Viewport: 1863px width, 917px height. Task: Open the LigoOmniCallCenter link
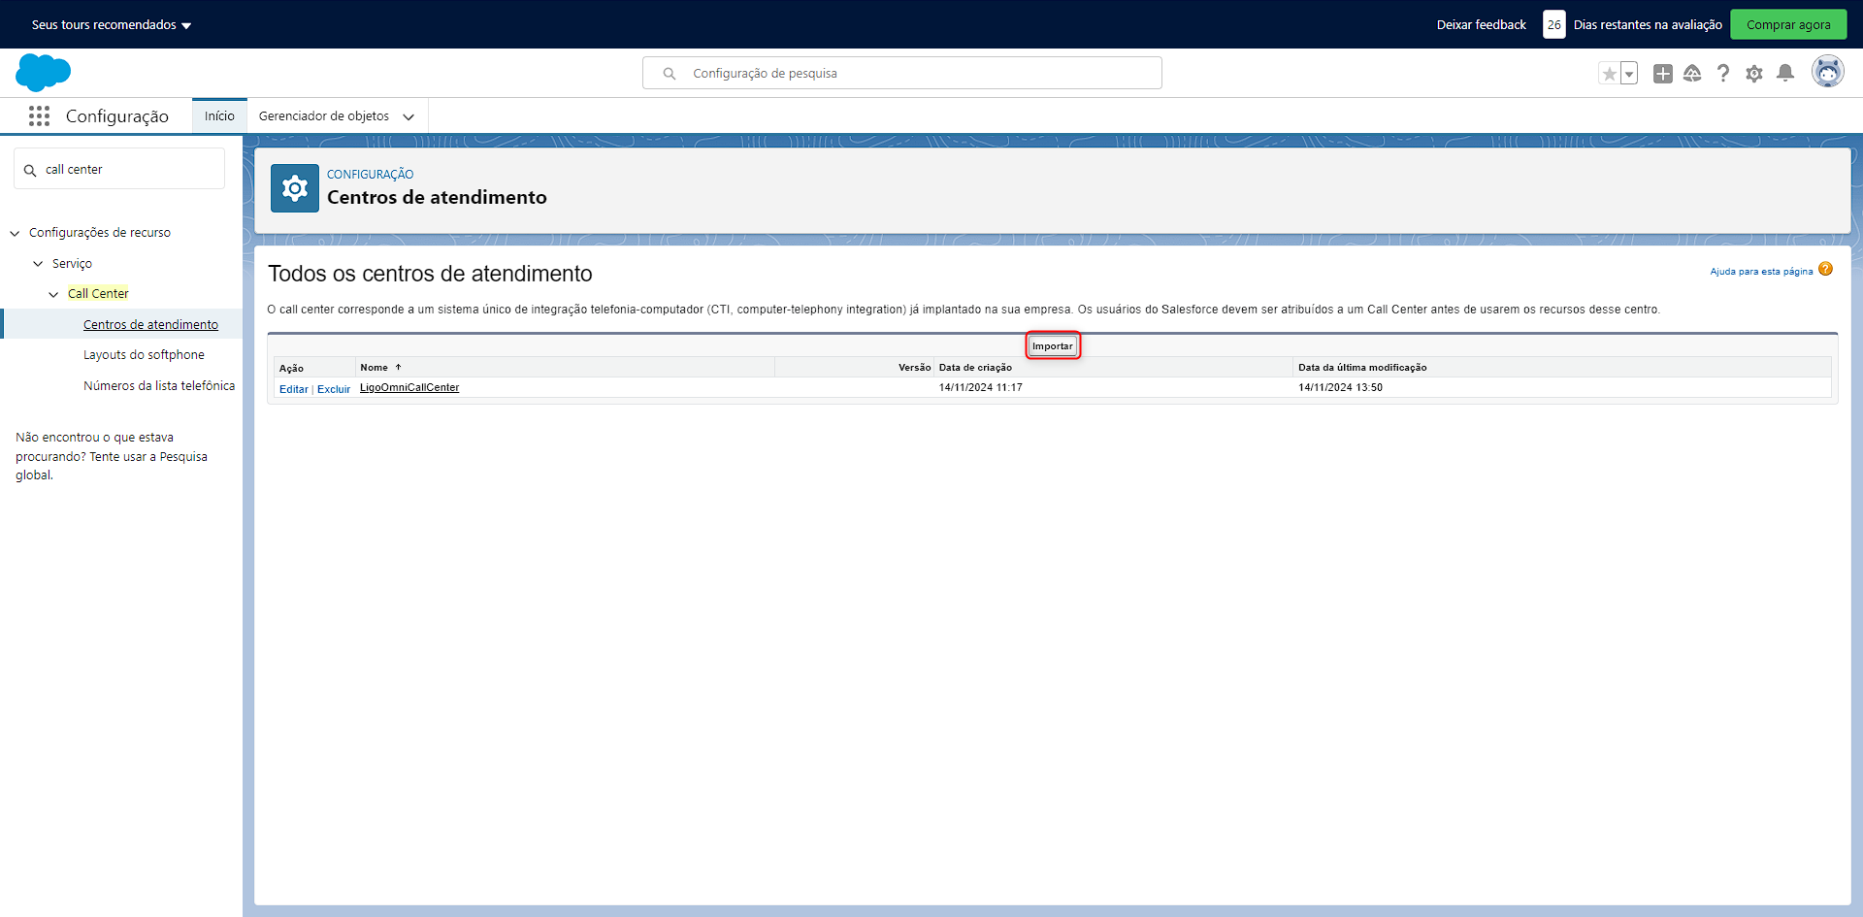click(409, 387)
